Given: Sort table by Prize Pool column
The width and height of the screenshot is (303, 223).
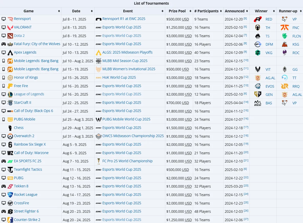Looking at the screenshot, I should pos(190,11).
